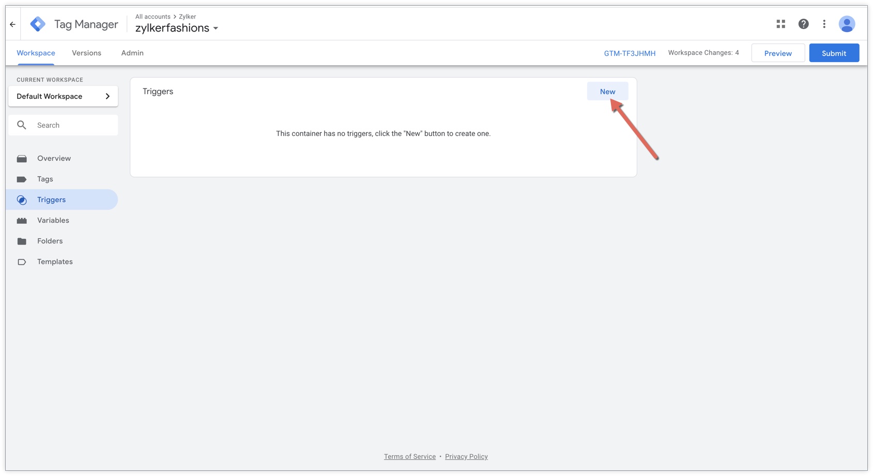Click the All accounts breadcrumb
Screen dimensions: 873x476
pos(152,17)
